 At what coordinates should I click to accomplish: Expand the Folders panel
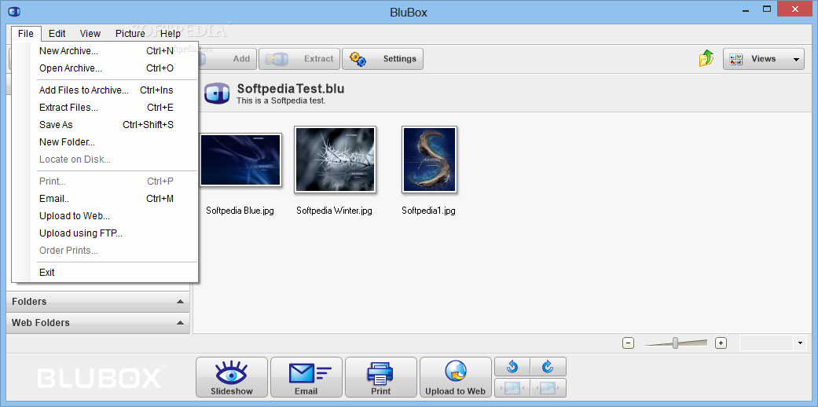click(98, 302)
